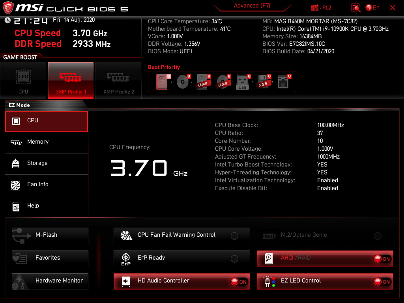Select the CPU icon in the sidebar
This screenshot has height=303, width=404.
[46, 121]
